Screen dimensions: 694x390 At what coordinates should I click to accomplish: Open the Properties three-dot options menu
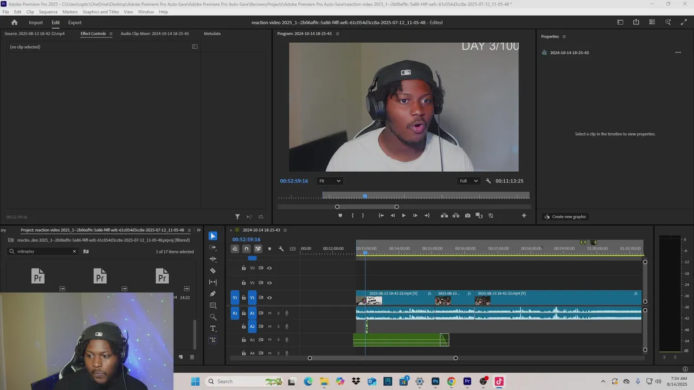coord(678,53)
